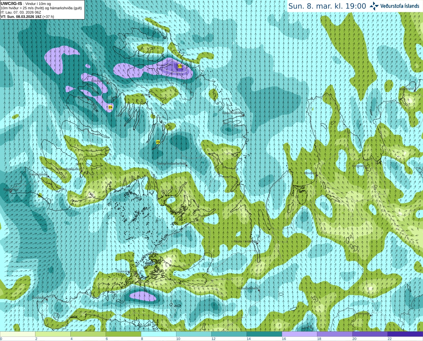
Task: Click the Bolungarvík station label
Action: (99, 80)
